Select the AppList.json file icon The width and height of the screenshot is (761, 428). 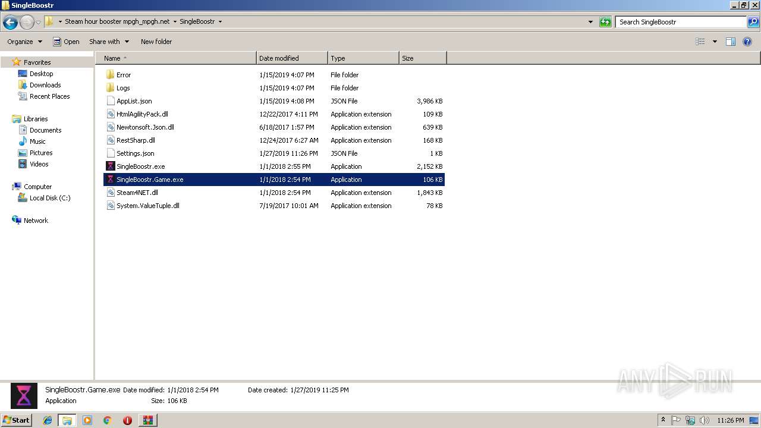(x=110, y=101)
